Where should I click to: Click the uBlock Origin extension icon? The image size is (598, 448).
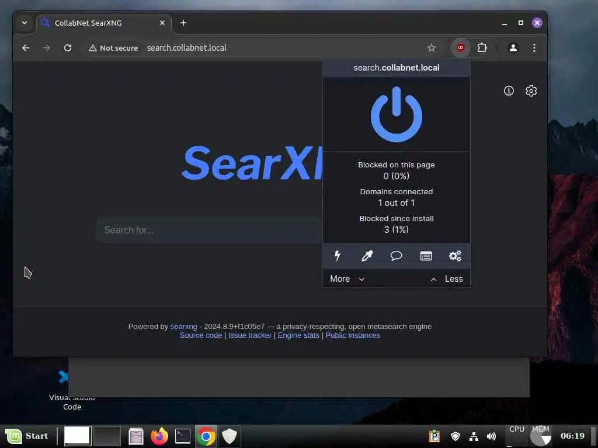[460, 48]
